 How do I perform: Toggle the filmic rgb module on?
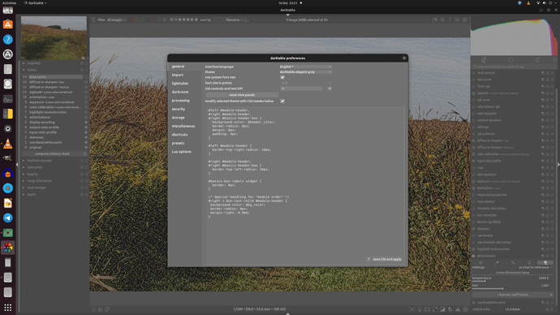474,86
